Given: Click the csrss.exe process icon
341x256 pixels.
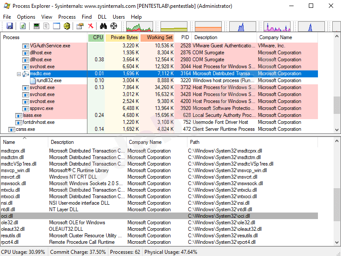Looking at the screenshot, I should click(11, 130).
